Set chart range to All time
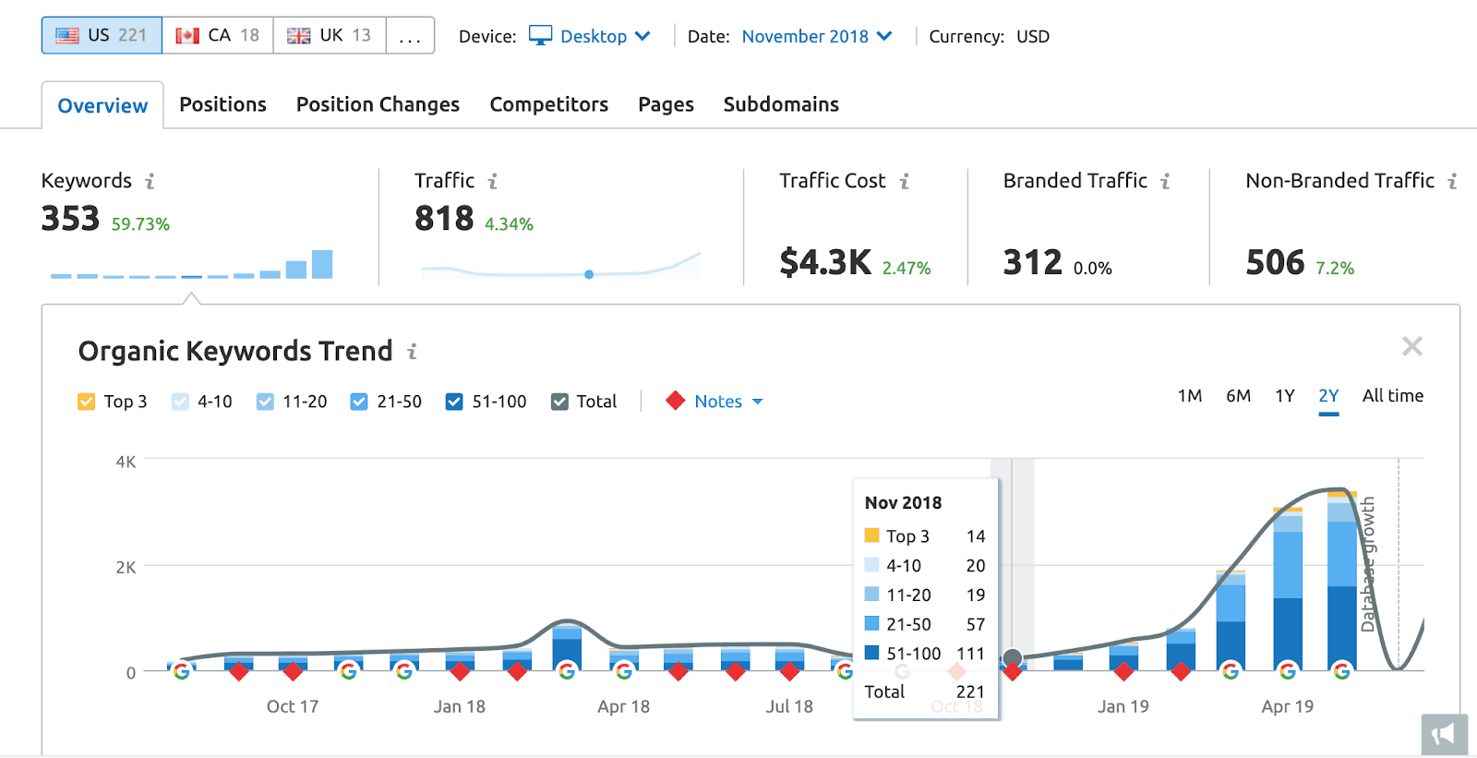Screen dimensions: 1477x758 click(1393, 396)
